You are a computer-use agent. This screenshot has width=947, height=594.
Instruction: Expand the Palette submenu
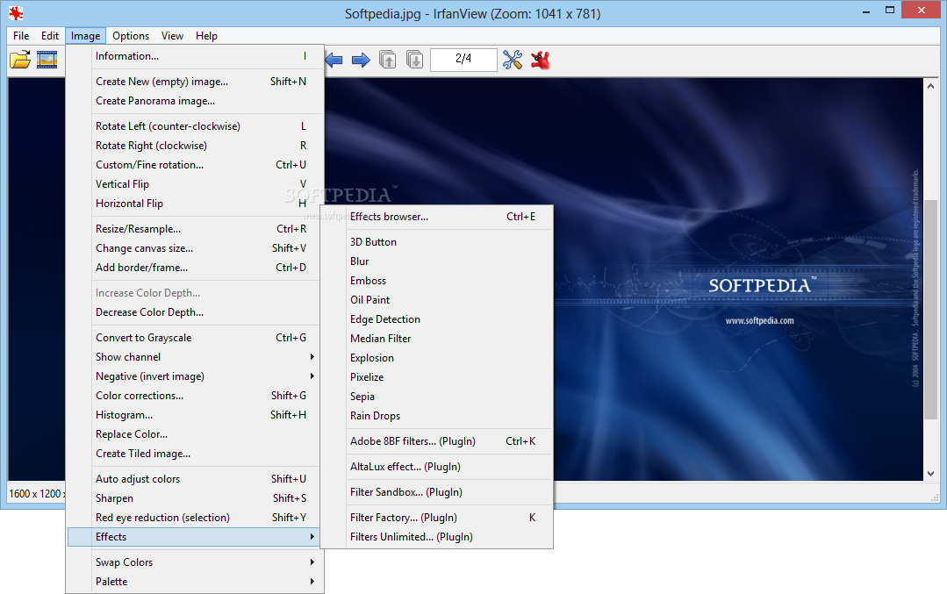click(x=193, y=582)
